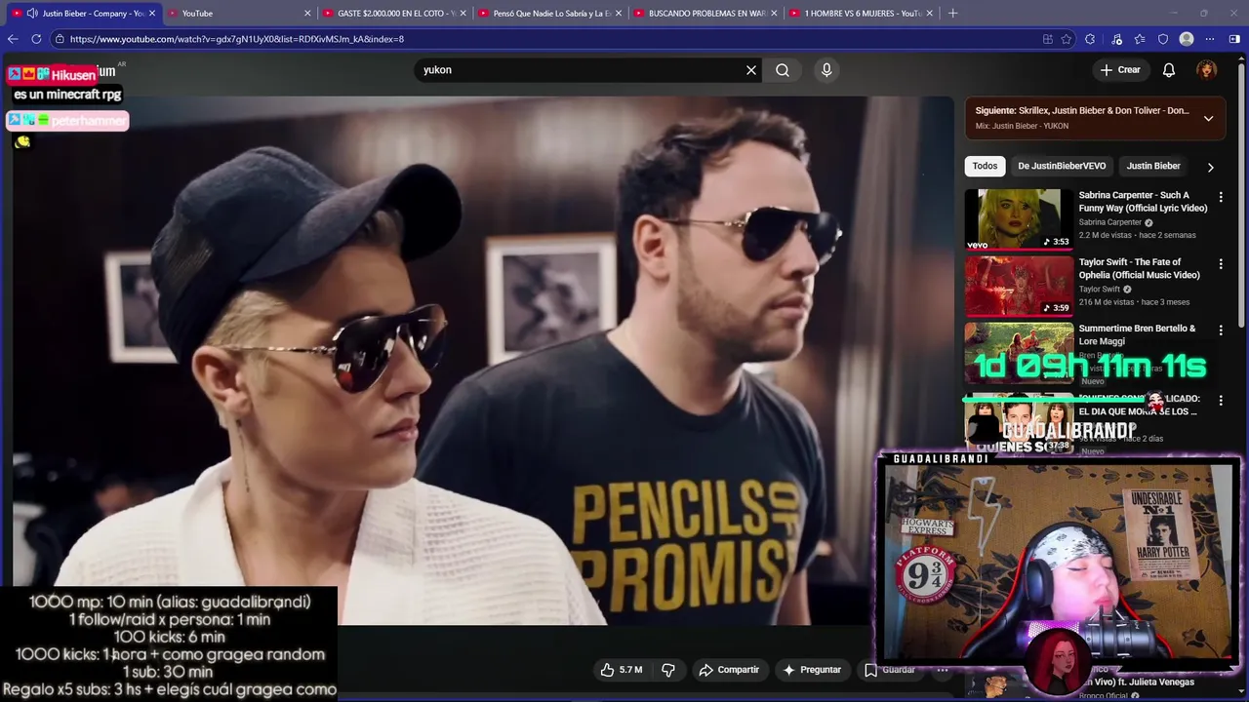Start voice search with the microphone icon
This screenshot has height=702, width=1249.
826,70
